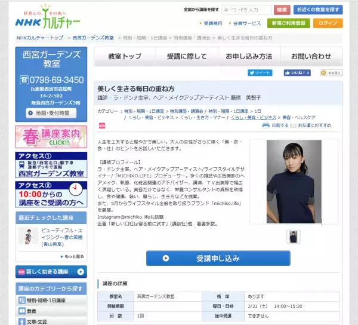Viewport: 358px width, 325px height.
Task: Click 西宮ガーデンズ教室 table cell
Action: (168, 296)
